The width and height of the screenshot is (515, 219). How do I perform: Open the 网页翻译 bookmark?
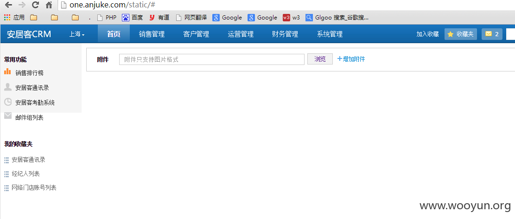point(191,18)
